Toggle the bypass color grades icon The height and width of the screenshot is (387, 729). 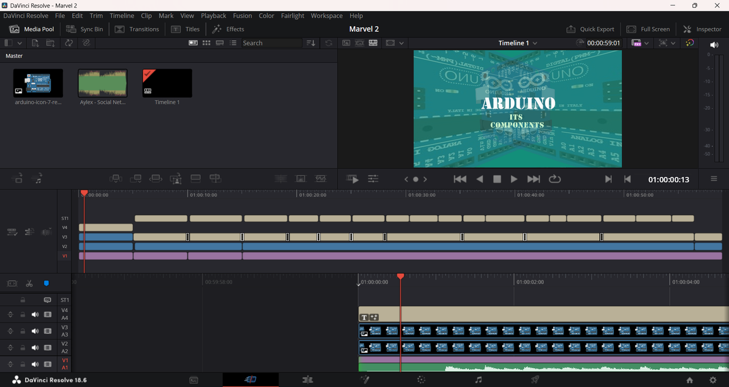coord(690,43)
